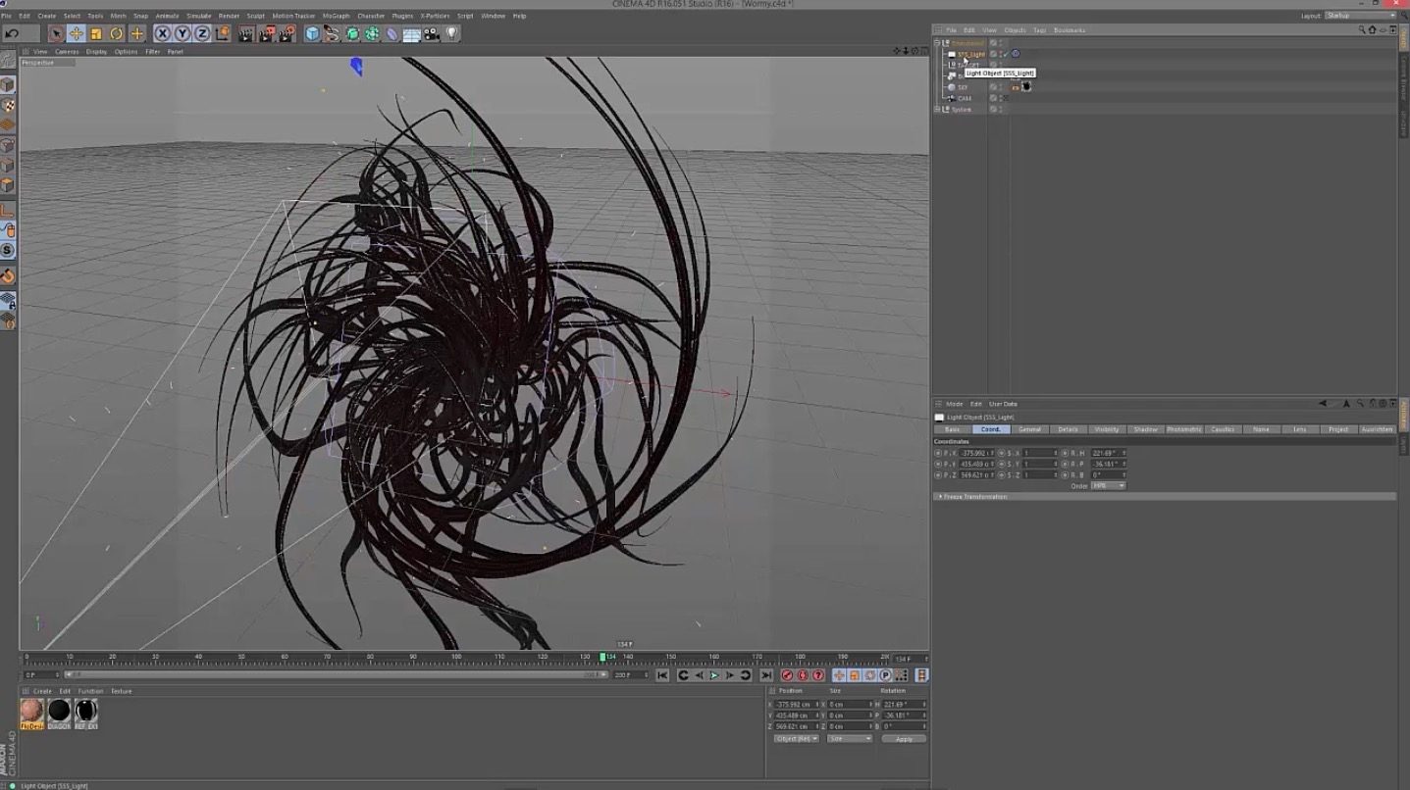The image size is (1410, 790).
Task: Click Render View clapperboard icon
Action: pyautogui.click(x=246, y=33)
